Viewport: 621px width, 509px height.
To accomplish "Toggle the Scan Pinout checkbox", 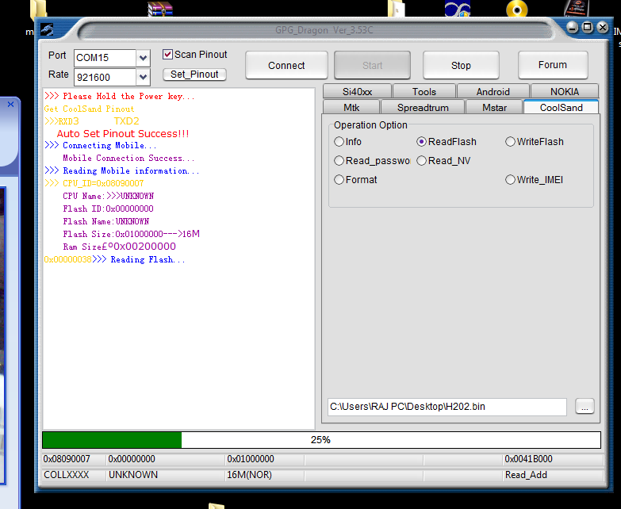I will pos(168,54).
